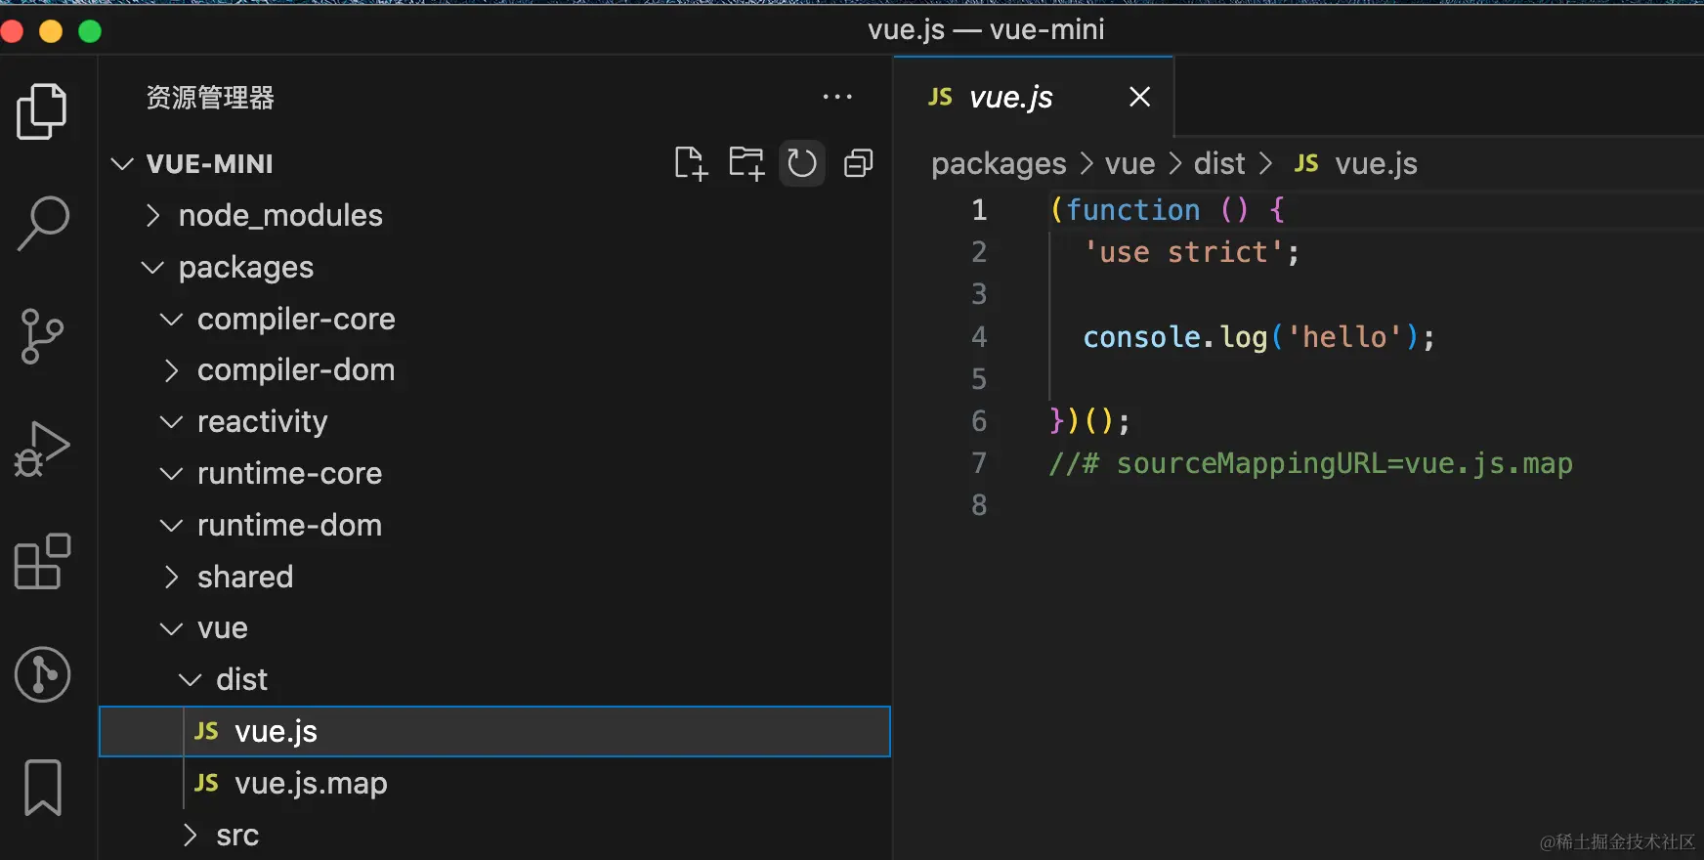This screenshot has width=1704, height=860.
Task: Open the Run and Debug view
Action: (x=42, y=449)
